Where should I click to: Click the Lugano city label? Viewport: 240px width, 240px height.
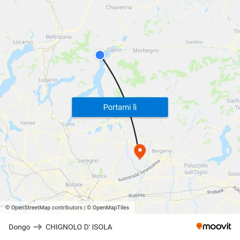48,80
